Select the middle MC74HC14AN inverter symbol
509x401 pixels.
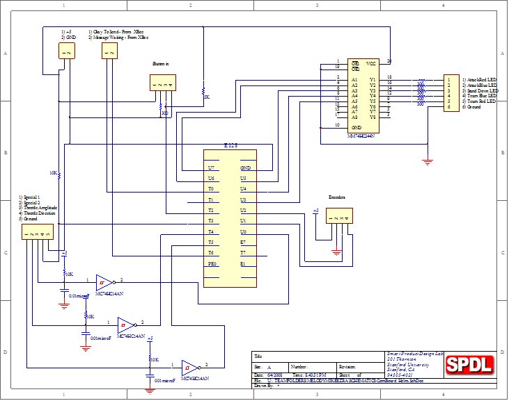coord(126,324)
